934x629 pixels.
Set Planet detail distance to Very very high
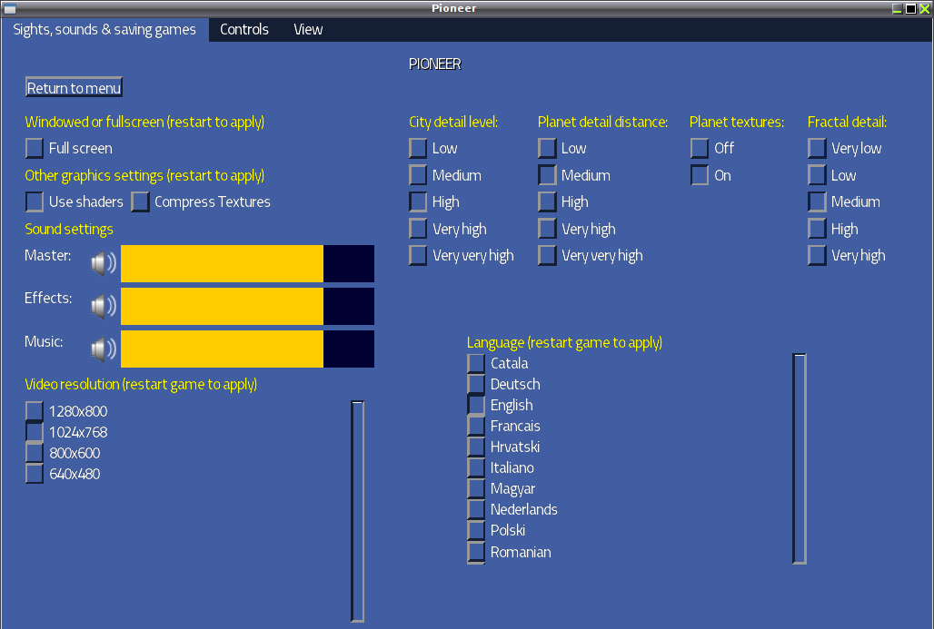coord(547,255)
